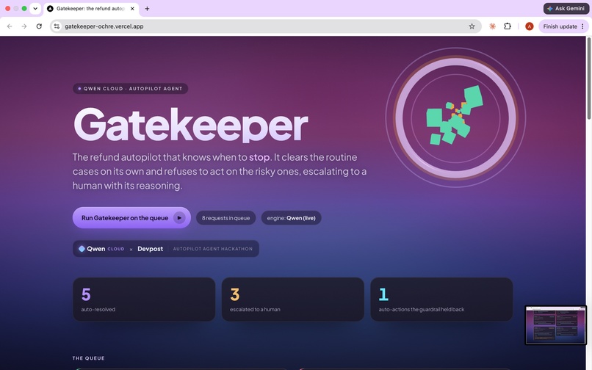Click the Gatekeeper tab favicon
The width and height of the screenshot is (592, 370).
50,9
